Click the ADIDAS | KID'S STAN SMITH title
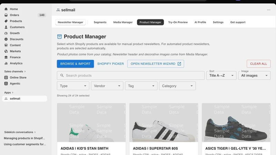The width and height of the screenshot is (276, 155). click(x=85, y=148)
